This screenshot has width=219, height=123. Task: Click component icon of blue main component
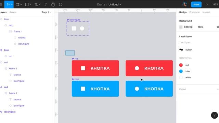(x=1, y=50)
